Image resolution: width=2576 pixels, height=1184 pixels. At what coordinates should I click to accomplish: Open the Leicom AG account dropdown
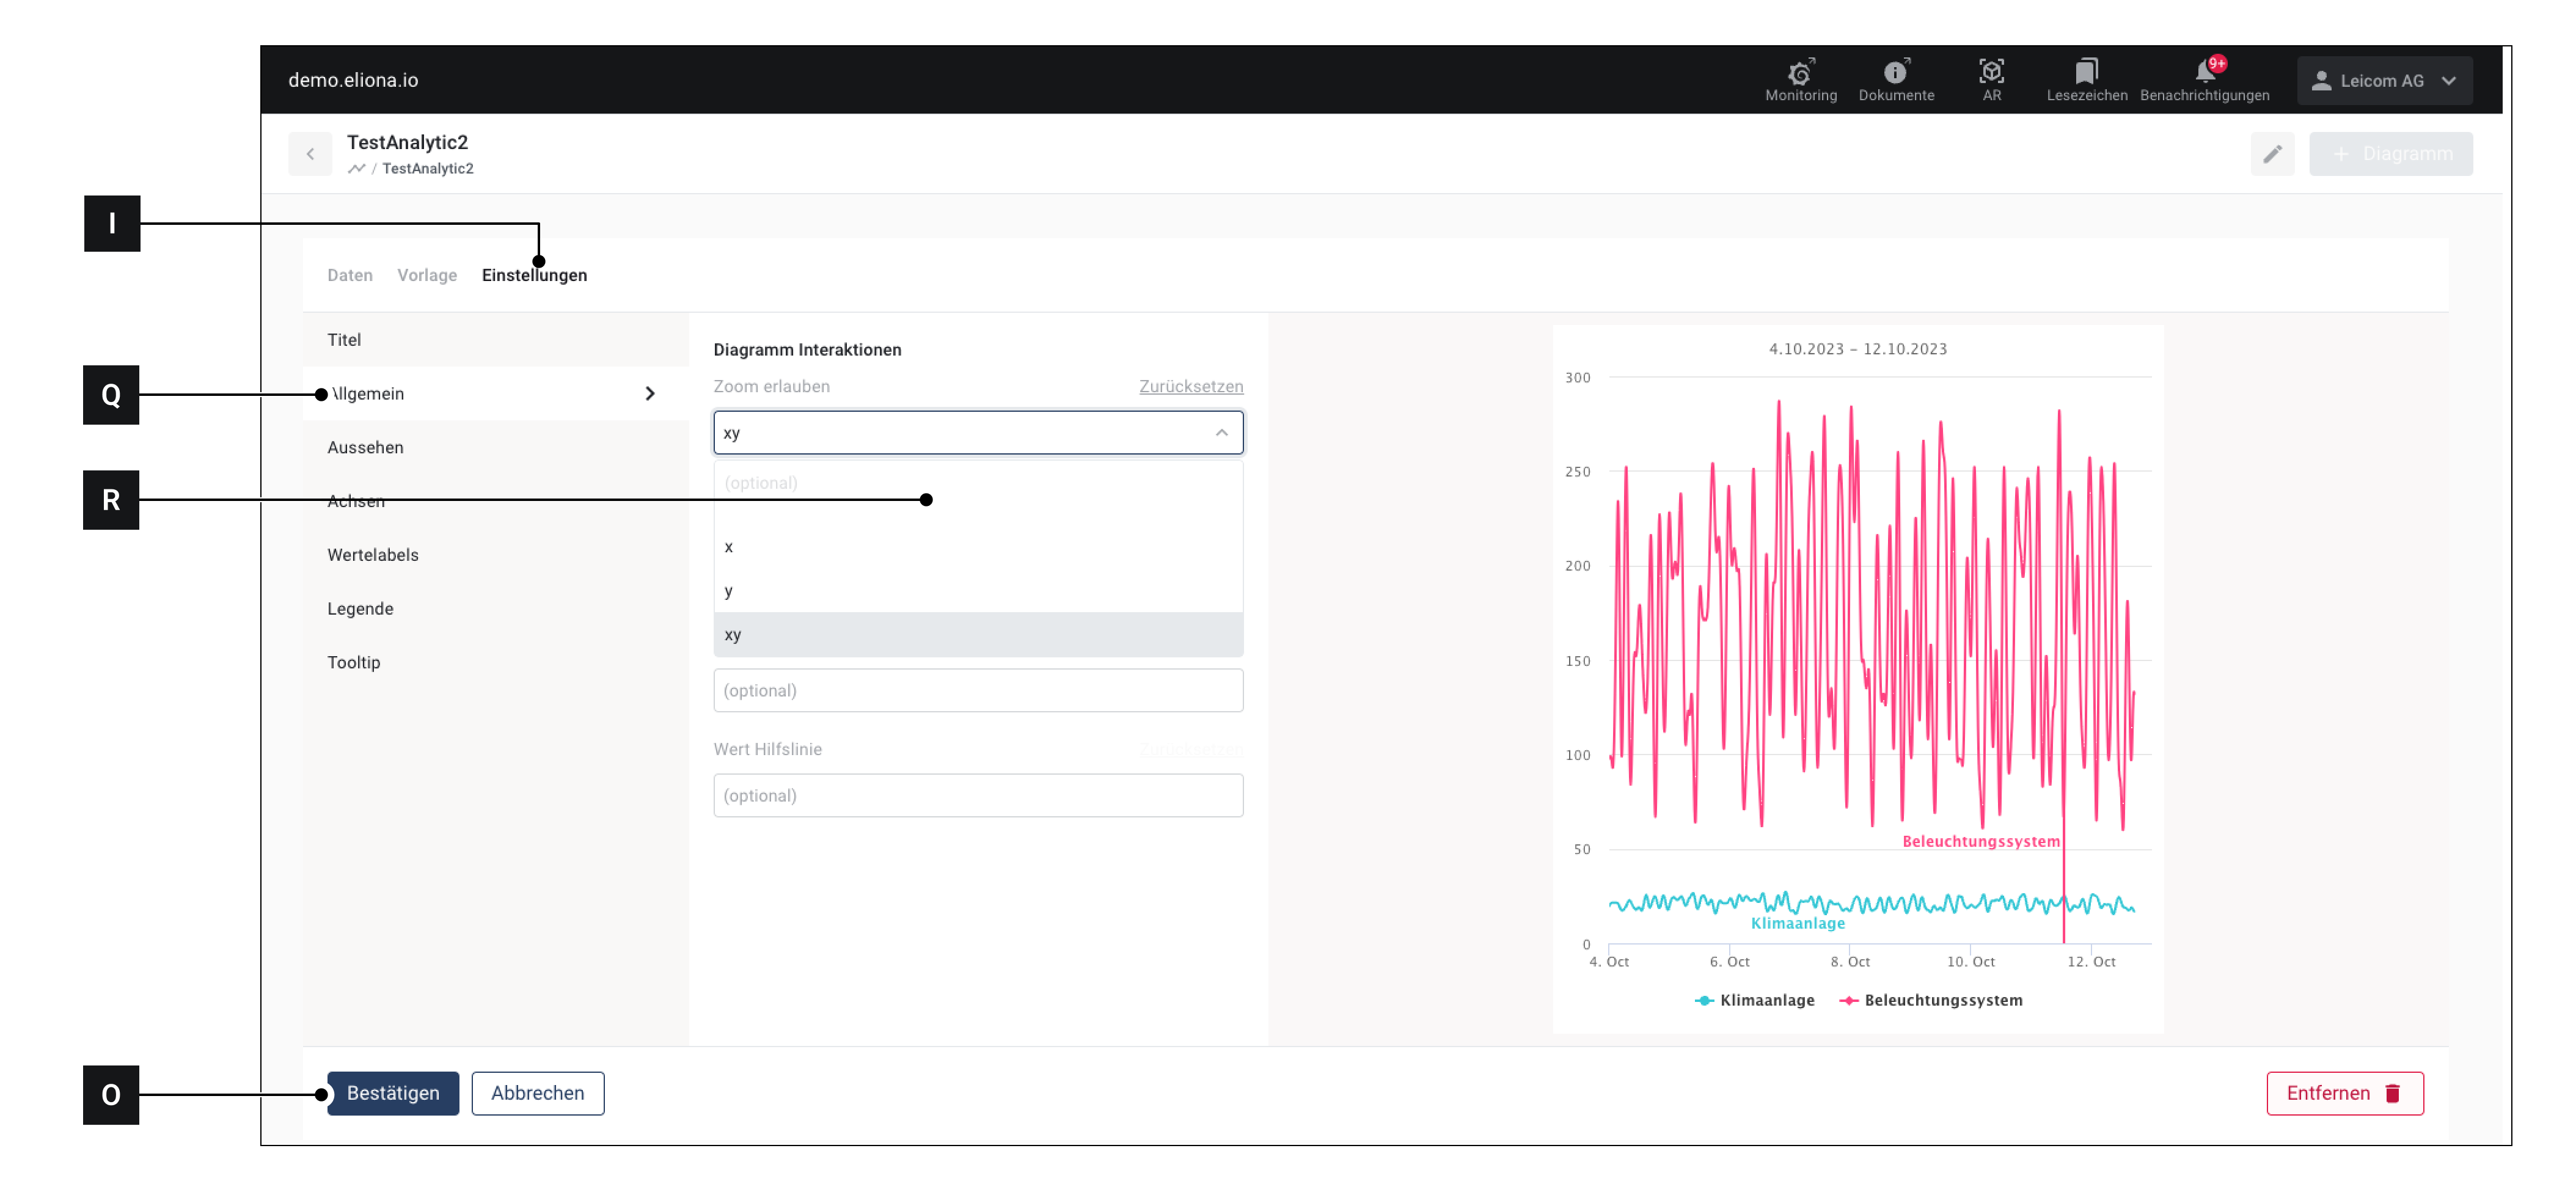(x=2383, y=81)
